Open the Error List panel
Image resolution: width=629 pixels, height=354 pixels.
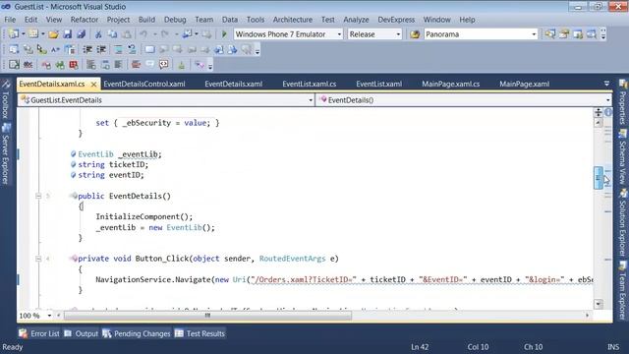[x=39, y=333]
